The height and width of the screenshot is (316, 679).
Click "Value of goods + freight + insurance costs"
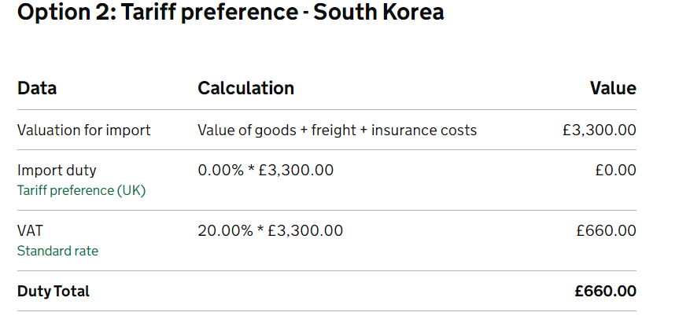(x=337, y=130)
